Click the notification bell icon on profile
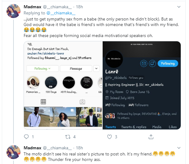This screenshot has height=164, width=189. [x=152, y=63]
